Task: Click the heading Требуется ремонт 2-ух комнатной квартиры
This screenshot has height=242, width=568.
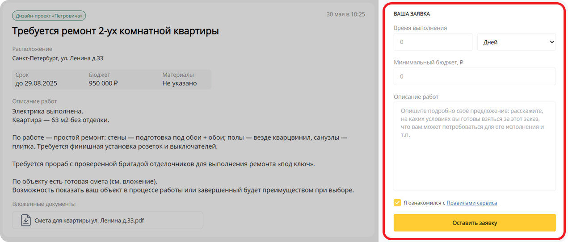Action: click(115, 31)
